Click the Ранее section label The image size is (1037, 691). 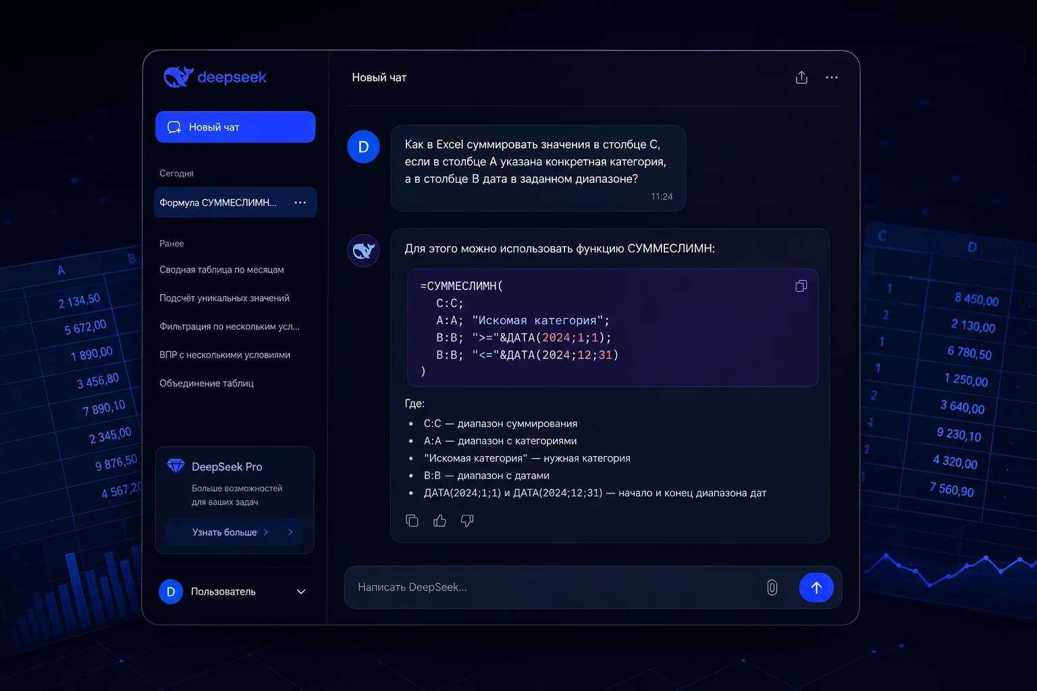coord(171,244)
